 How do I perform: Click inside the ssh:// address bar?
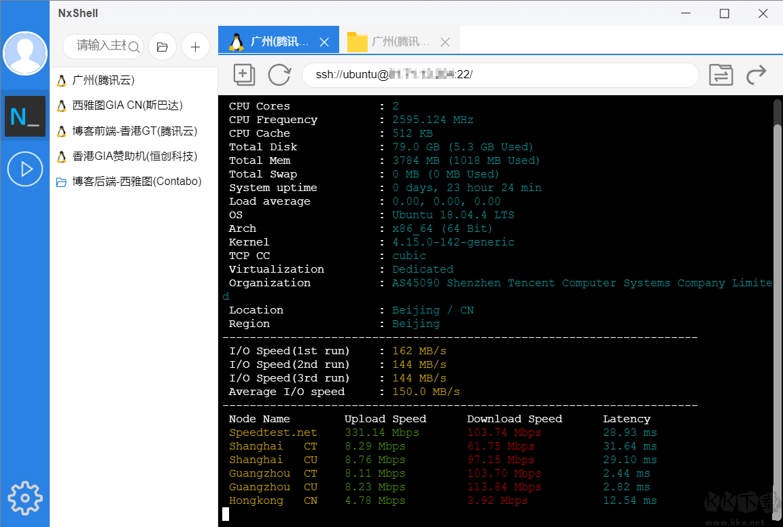click(x=501, y=75)
